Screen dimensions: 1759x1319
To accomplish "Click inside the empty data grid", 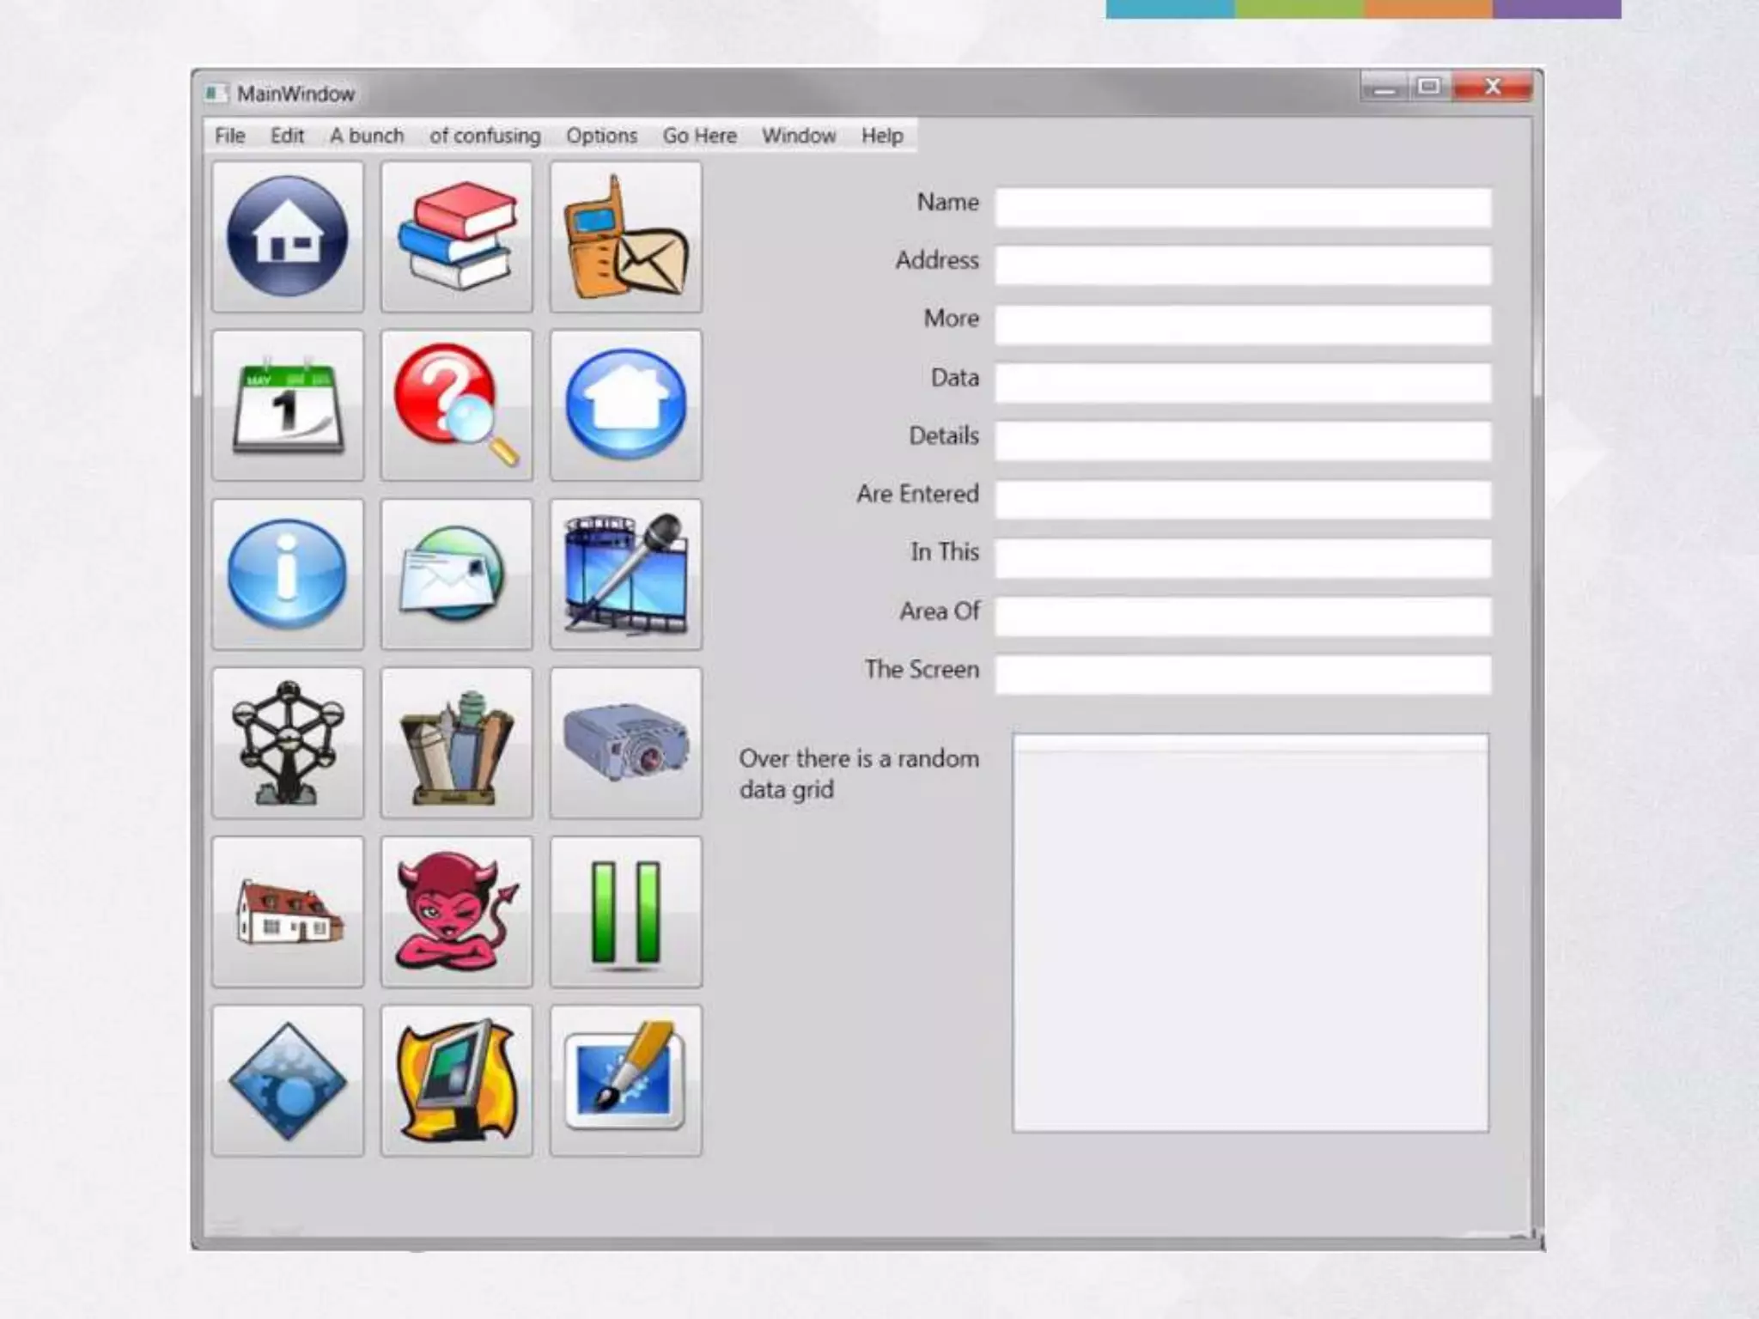I will (x=1250, y=933).
